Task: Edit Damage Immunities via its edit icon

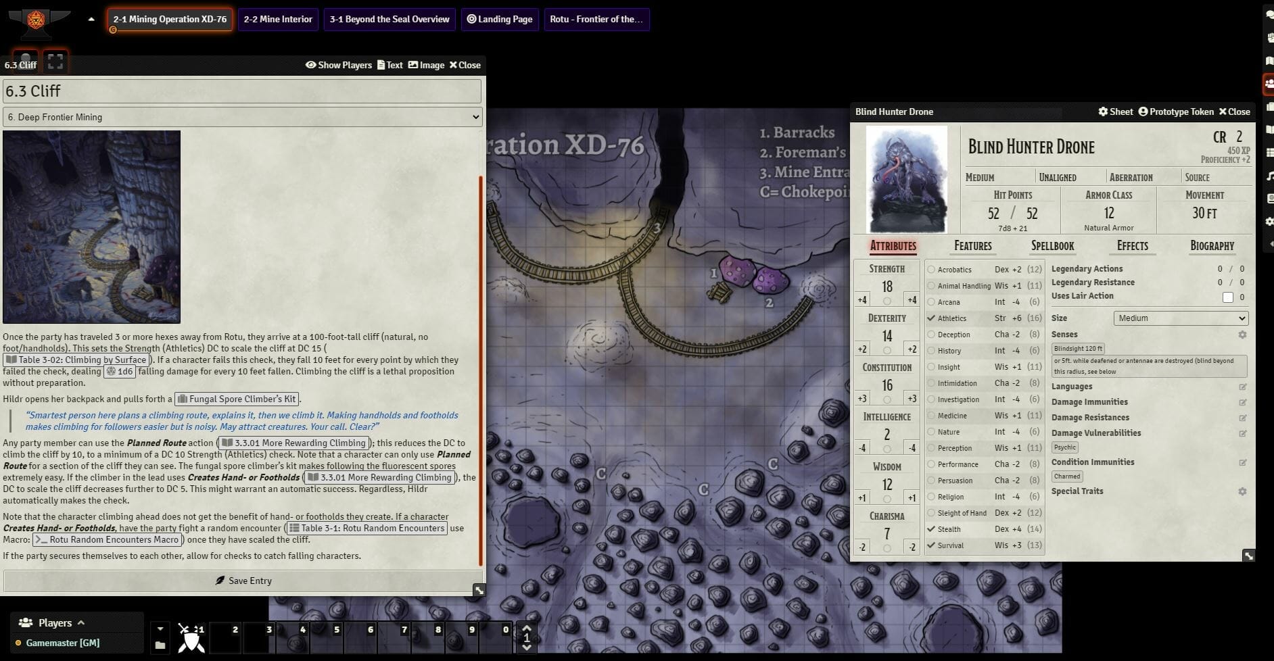Action: click(1242, 402)
